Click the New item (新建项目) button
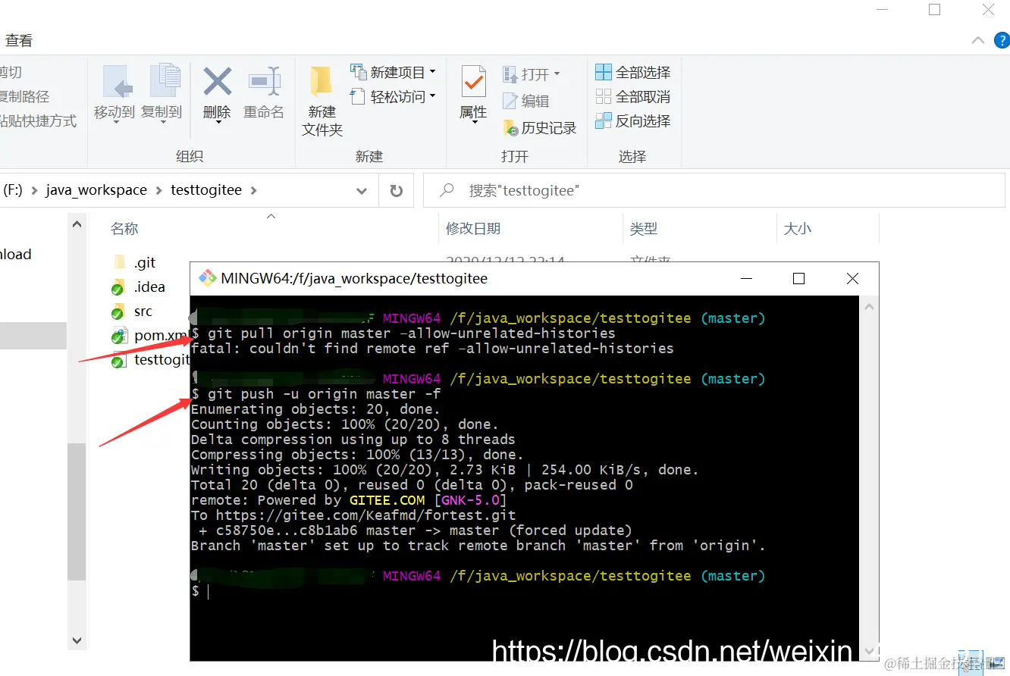Viewport: 1010px width, 676px height. pos(393,72)
